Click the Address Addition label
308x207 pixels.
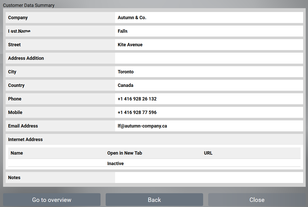pyautogui.click(x=26, y=58)
